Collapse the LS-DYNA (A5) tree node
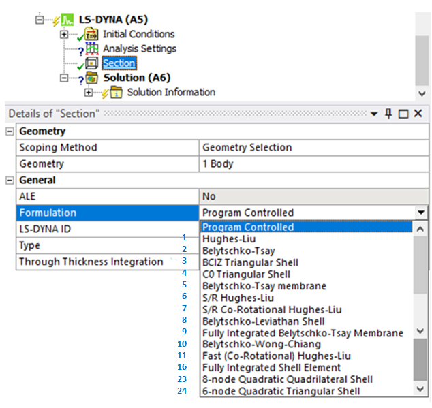This screenshot has width=432, height=408. [x=40, y=20]
